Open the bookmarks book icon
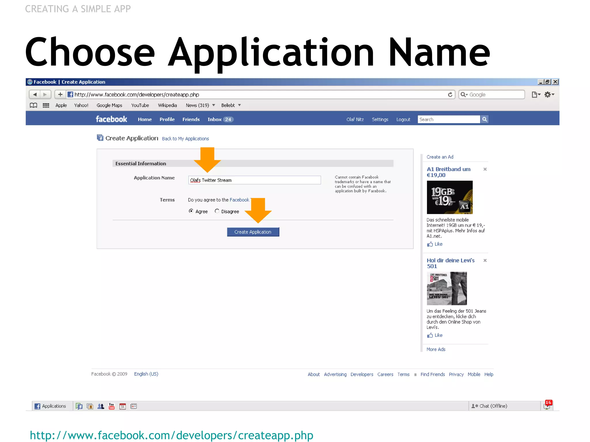Viewport: 590px width, 442px height. pos(33,105)
